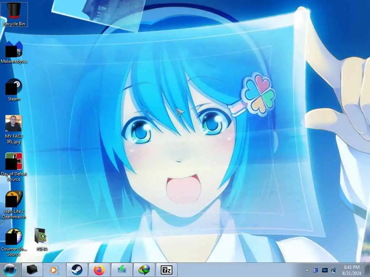Select the NIHA folder on the desktop

pyautogui.click(x=42, y=239)
